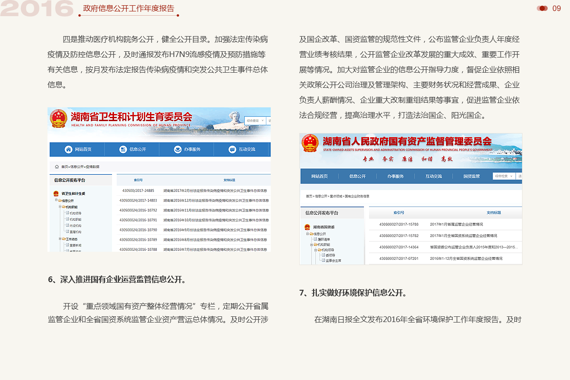Click the national emblem beside 国有资产监督管理委员会 title

tap(311, 143)
